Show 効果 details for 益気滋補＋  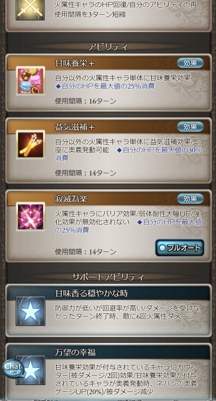tap(190, 127)
